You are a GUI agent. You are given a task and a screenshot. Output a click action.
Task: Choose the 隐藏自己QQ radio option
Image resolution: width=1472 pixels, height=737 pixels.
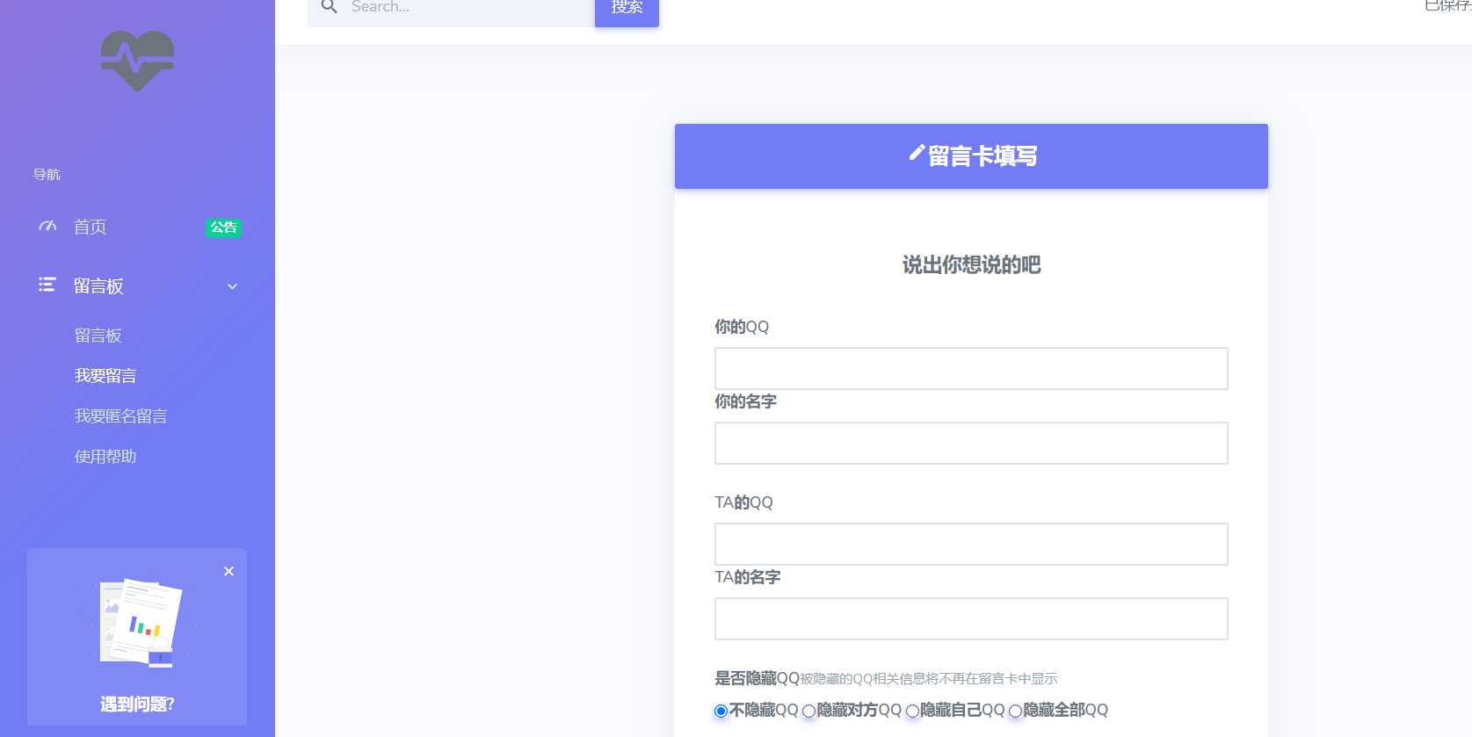(x=912, y=711)
